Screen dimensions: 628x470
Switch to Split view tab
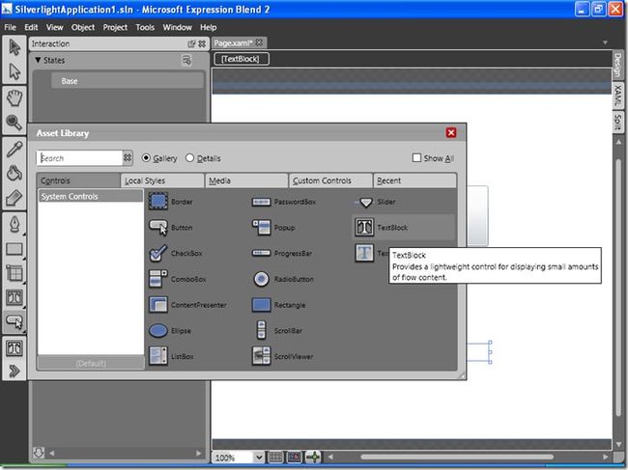click(618, 122)
